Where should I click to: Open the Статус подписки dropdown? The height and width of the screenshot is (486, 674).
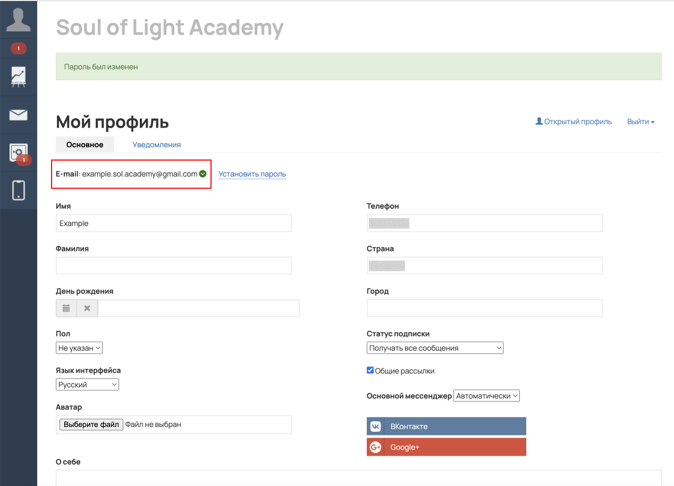[x=435, y=348]
